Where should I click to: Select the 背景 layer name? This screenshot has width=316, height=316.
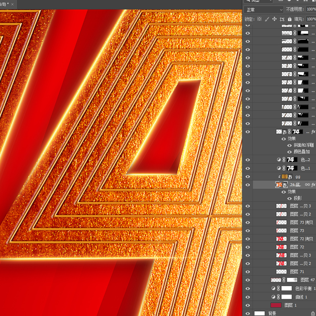point(272,314)
